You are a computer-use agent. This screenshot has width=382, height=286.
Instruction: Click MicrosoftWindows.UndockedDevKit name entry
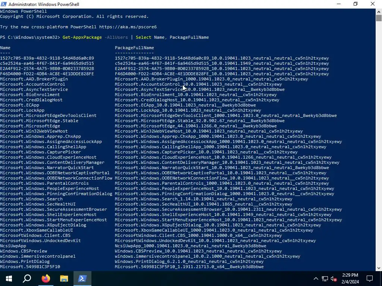tap(40, 241)
